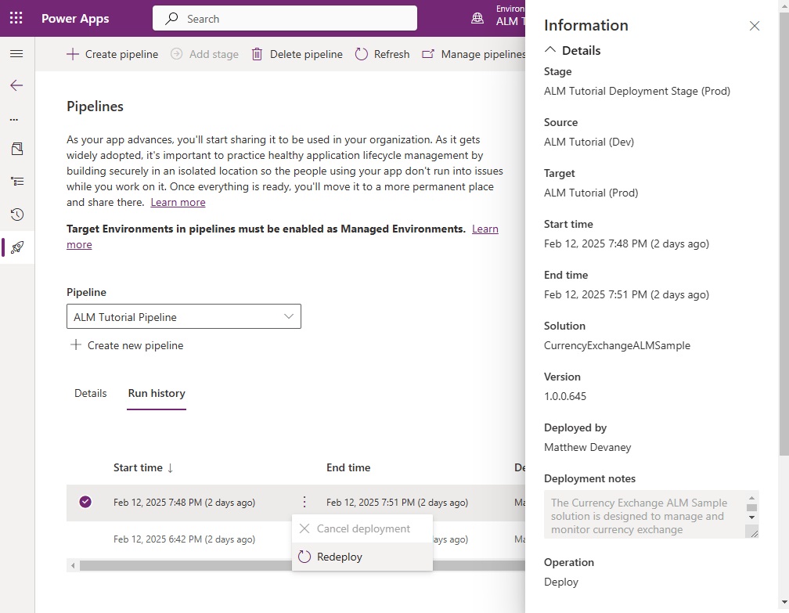Click the Delete pipeline trash button
Screen dimensions: 789x613
pyautogui.click(x=297, y=54)
